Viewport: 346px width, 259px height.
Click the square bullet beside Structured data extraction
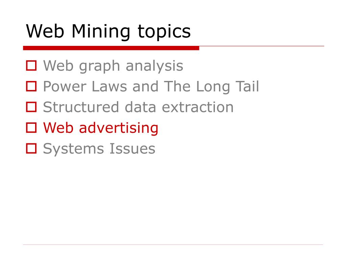(31, 107)
